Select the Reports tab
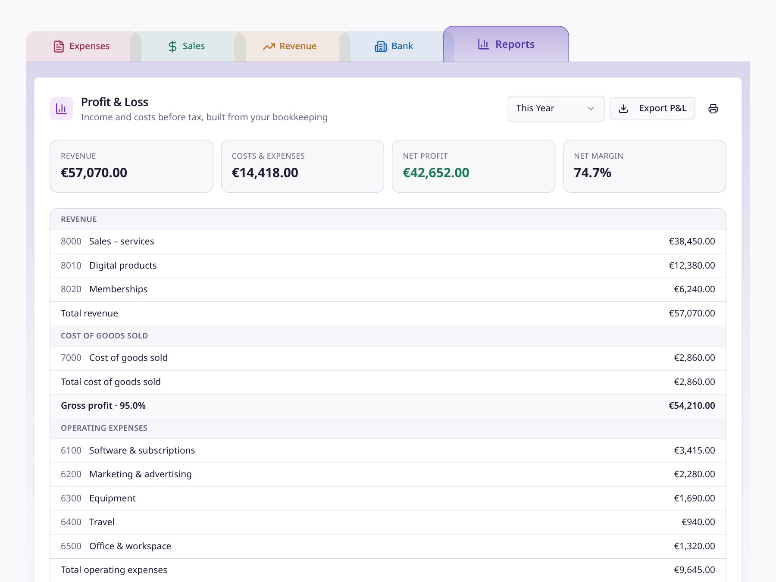Image resolution: width=776 pixels, height=582 pixels. 506,44
